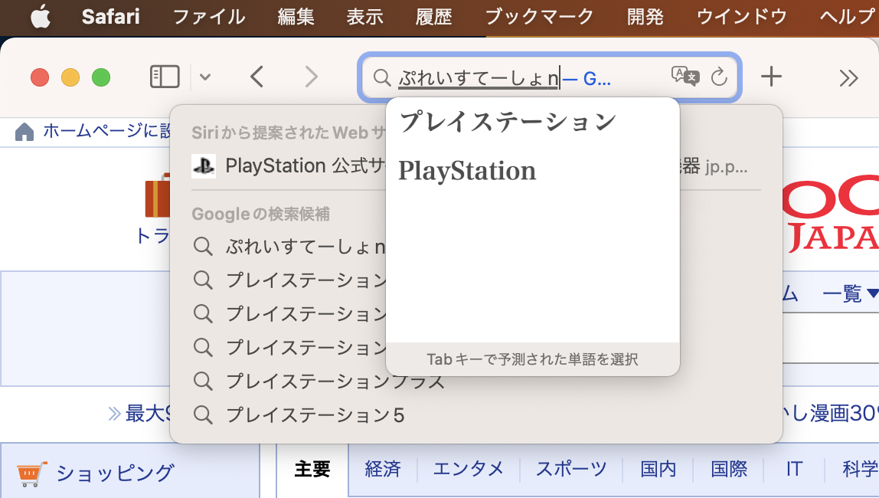The width and height of the screenshot is (879, 498).
Task: Click the shopping cart icon
Action: [x=31, y=473]
